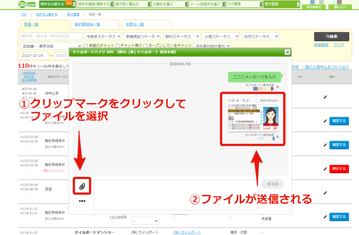Open the メール送信先を選ぶ menu
Viewport: 359px width, 235px height.
point(207,4)
